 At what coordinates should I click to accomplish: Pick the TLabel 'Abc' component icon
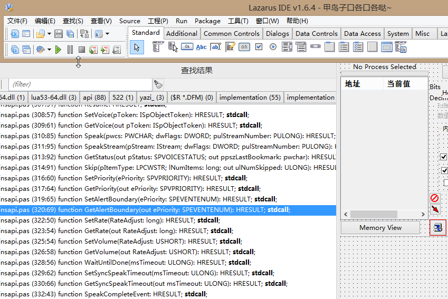click(x=201, y=47)
